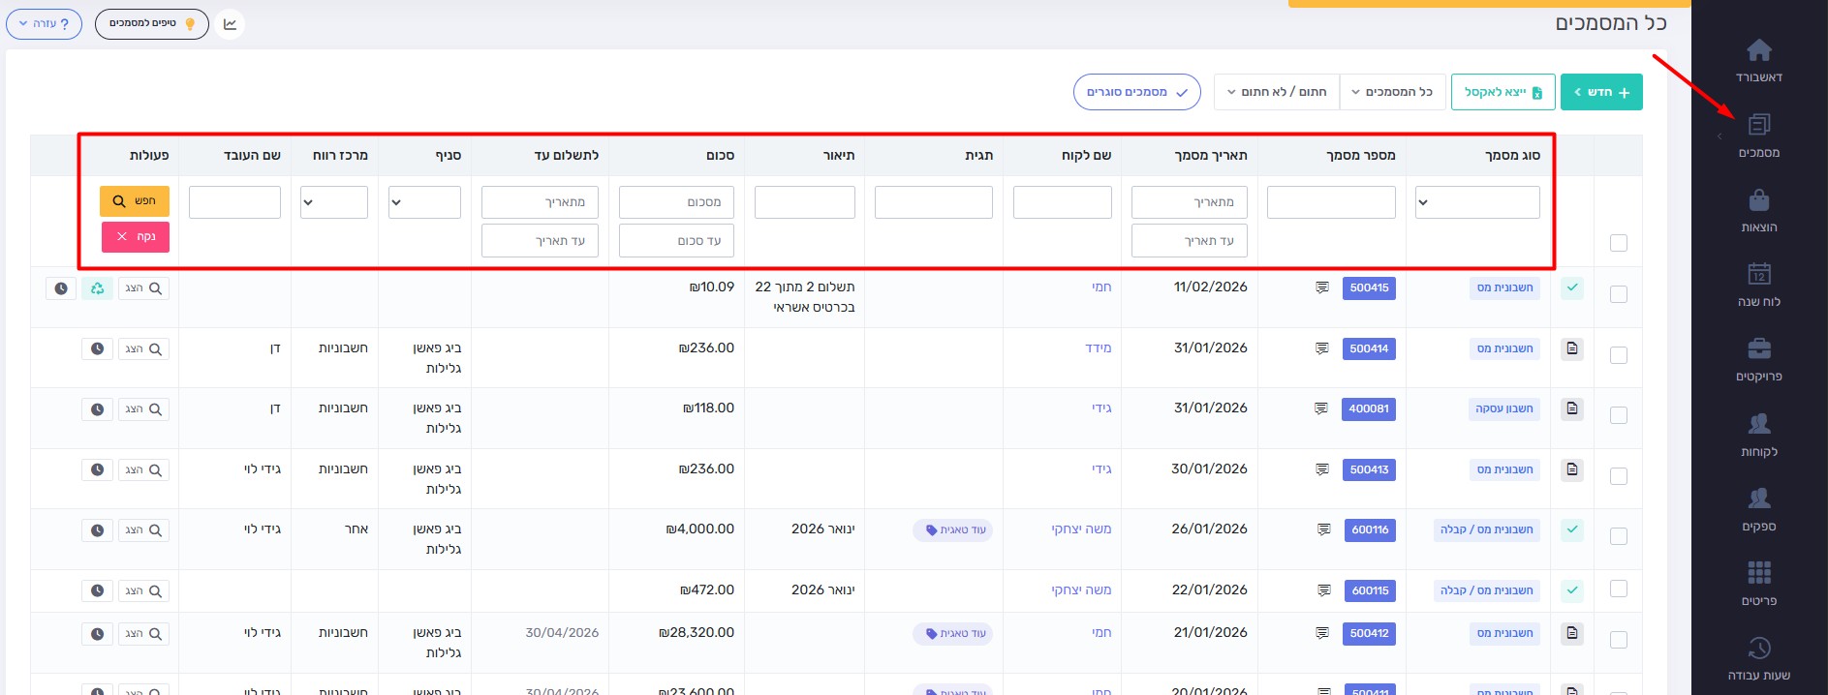Click the clock history icon for document 400081
The image size is (1828, 695).
point(97,409)
